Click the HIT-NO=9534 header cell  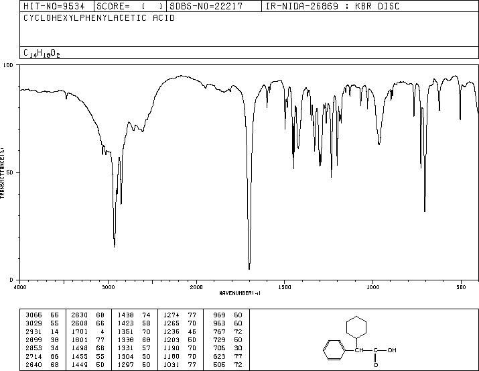click(x=54, y=6)
